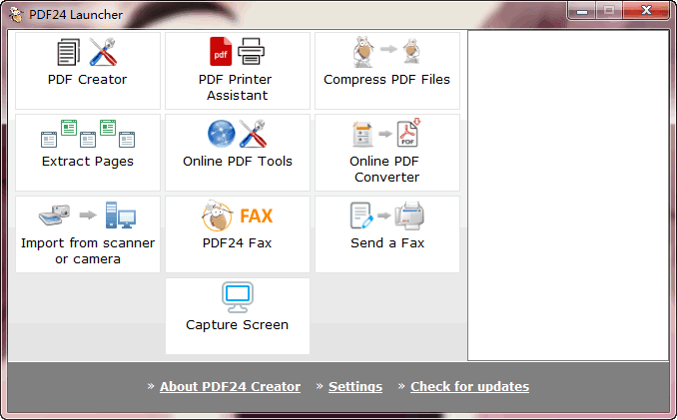Open the About PDF24 Creator link
Image resolution: width=677 pixels, height=420 pixels.
coord(230,387)
